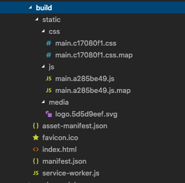
Task: Select the favicon.ico file name
Action: point(60,138)
